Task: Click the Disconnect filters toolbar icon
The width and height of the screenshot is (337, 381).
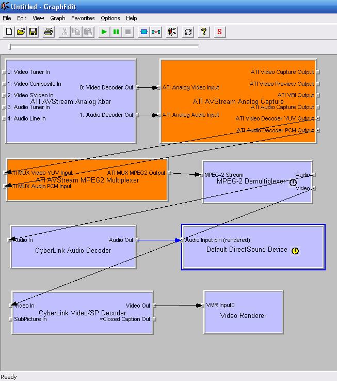Action: coord(156,32)
